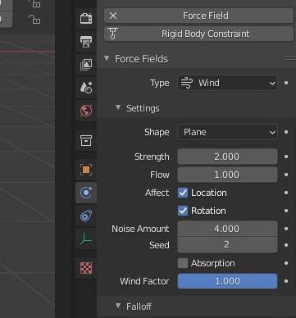
Task: Click the Wind Factor slider
Action: click(x=227, y=281)
